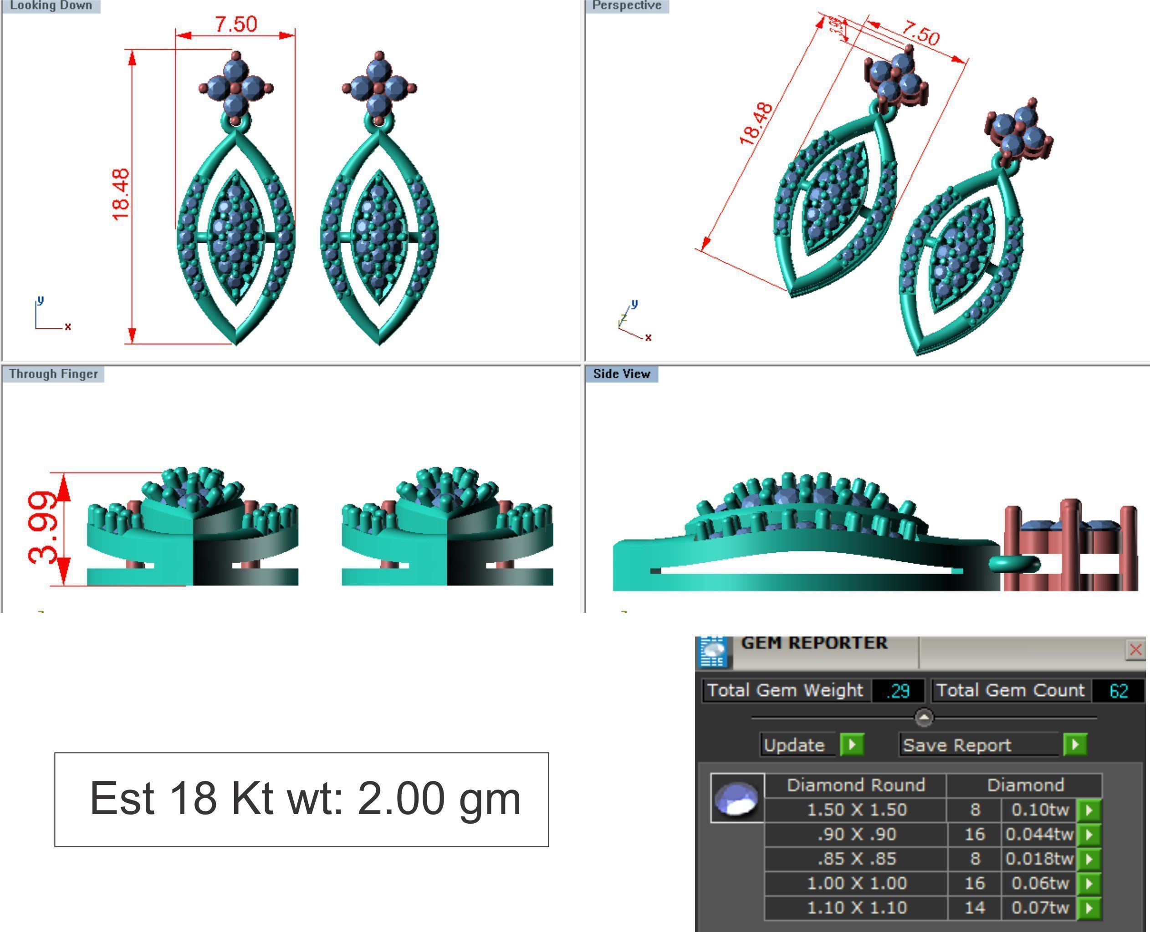The height and width of the screenshot is (932, 1150).
Task: Click the Est 18 Kt wt: 2.00 gm text box
Action: (x=302, y=800)
